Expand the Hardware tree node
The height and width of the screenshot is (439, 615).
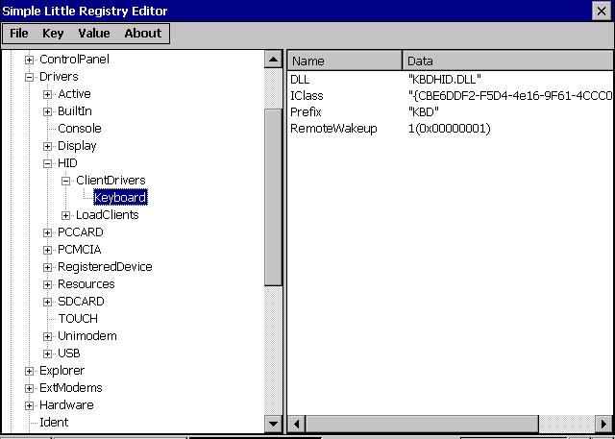pos(30,405)
